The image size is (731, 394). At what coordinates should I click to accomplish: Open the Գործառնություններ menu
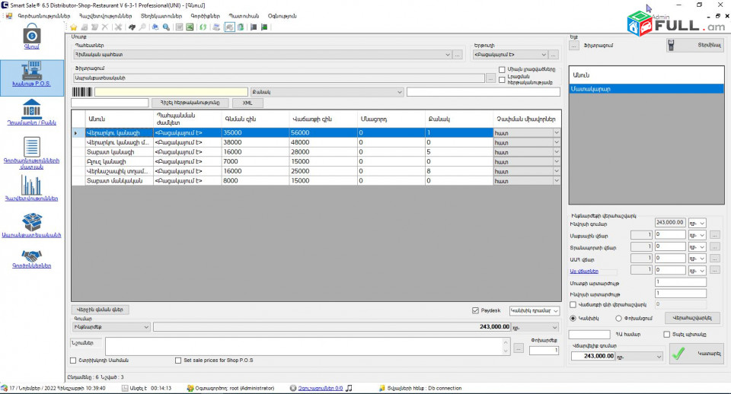44,16
